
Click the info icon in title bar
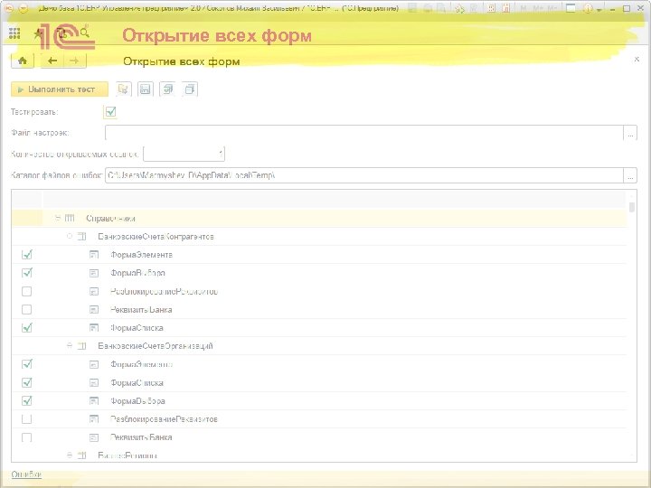tap(587, 8)
